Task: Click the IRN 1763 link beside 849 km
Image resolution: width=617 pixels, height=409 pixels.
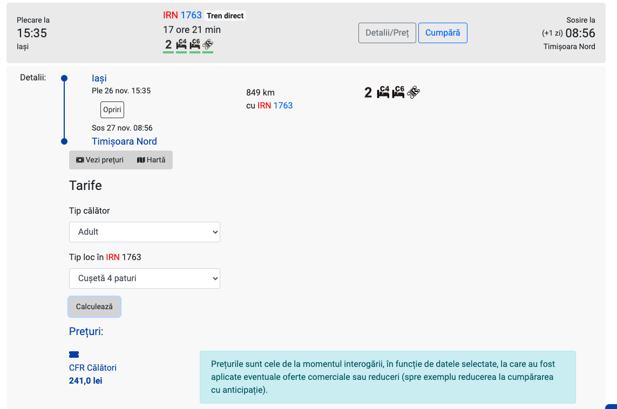Action: point(275,105)
